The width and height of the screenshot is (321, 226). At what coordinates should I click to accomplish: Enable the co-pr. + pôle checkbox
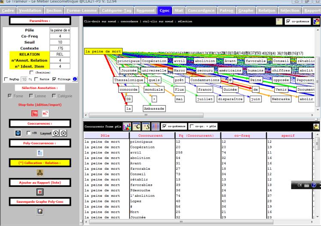tap(192, 126)
